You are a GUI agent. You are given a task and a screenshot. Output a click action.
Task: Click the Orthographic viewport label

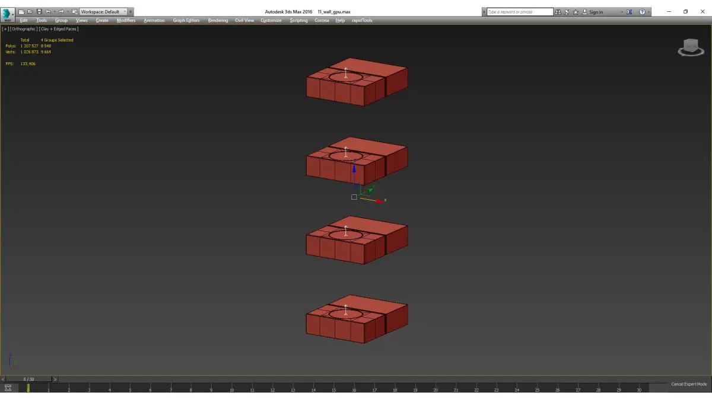(24, 28)
